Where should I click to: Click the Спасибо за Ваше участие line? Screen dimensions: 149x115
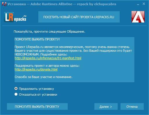point(43,77)
